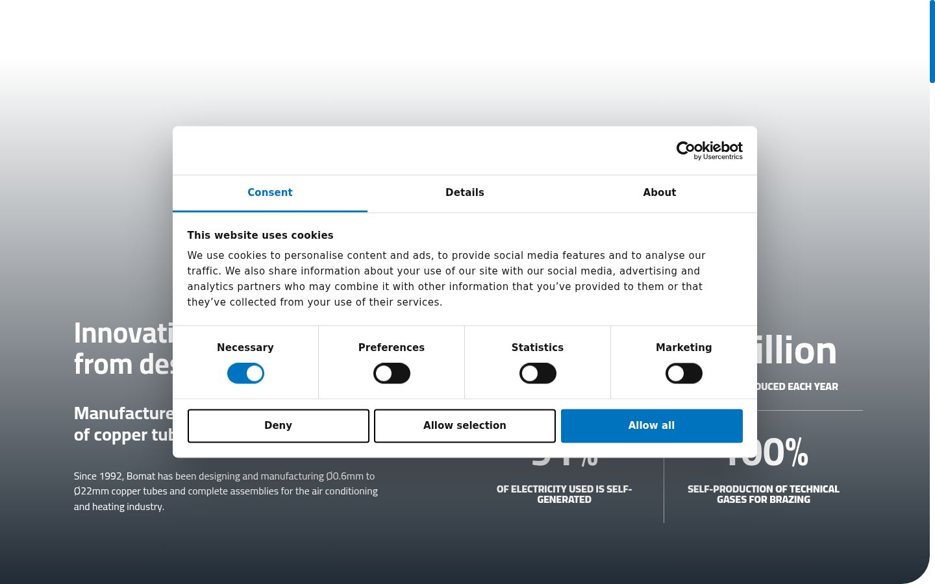Toggle the Necessary cookies switch

pos(245,374)
